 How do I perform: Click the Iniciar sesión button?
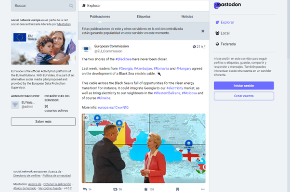tap(244, 86)
